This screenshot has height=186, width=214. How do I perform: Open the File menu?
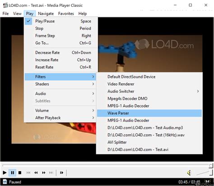click(5, 14)
